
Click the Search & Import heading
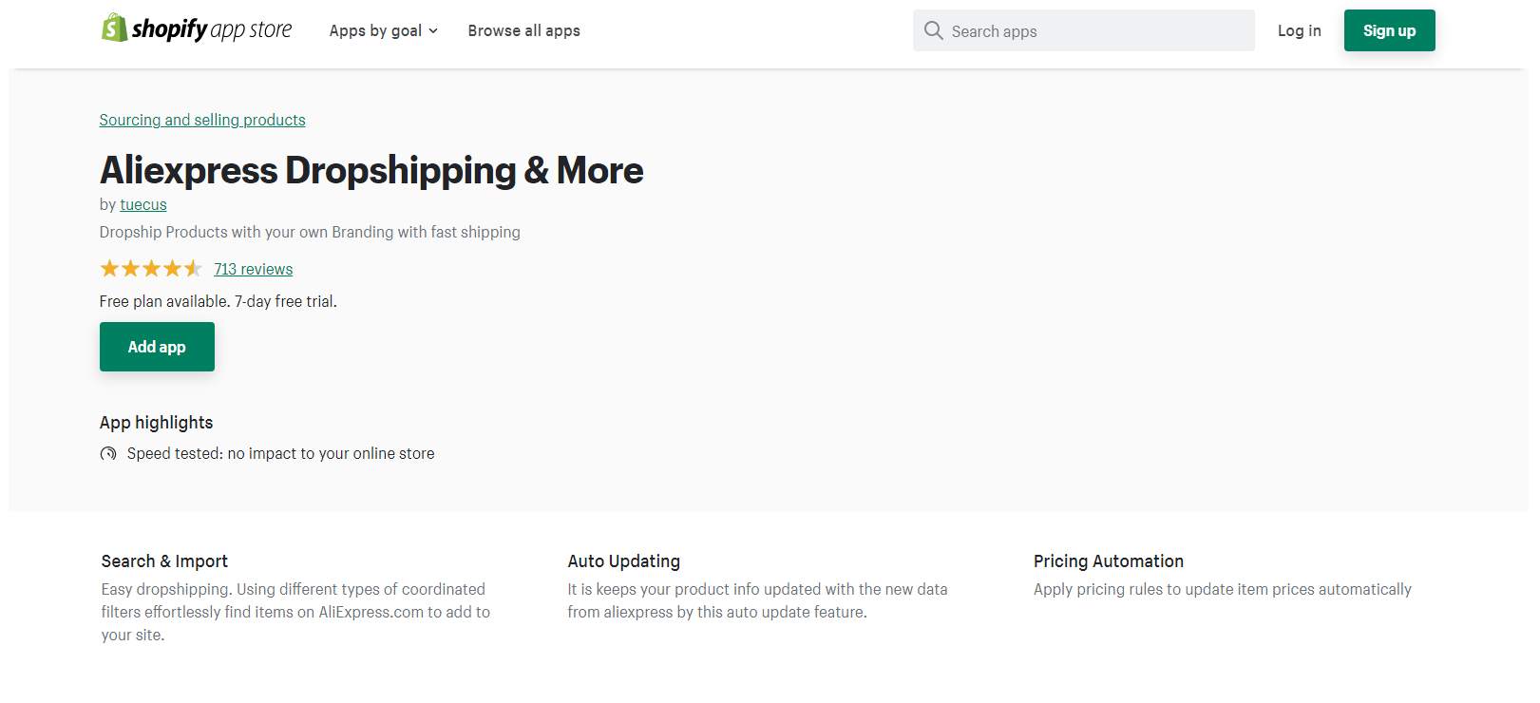pos(164,561)
